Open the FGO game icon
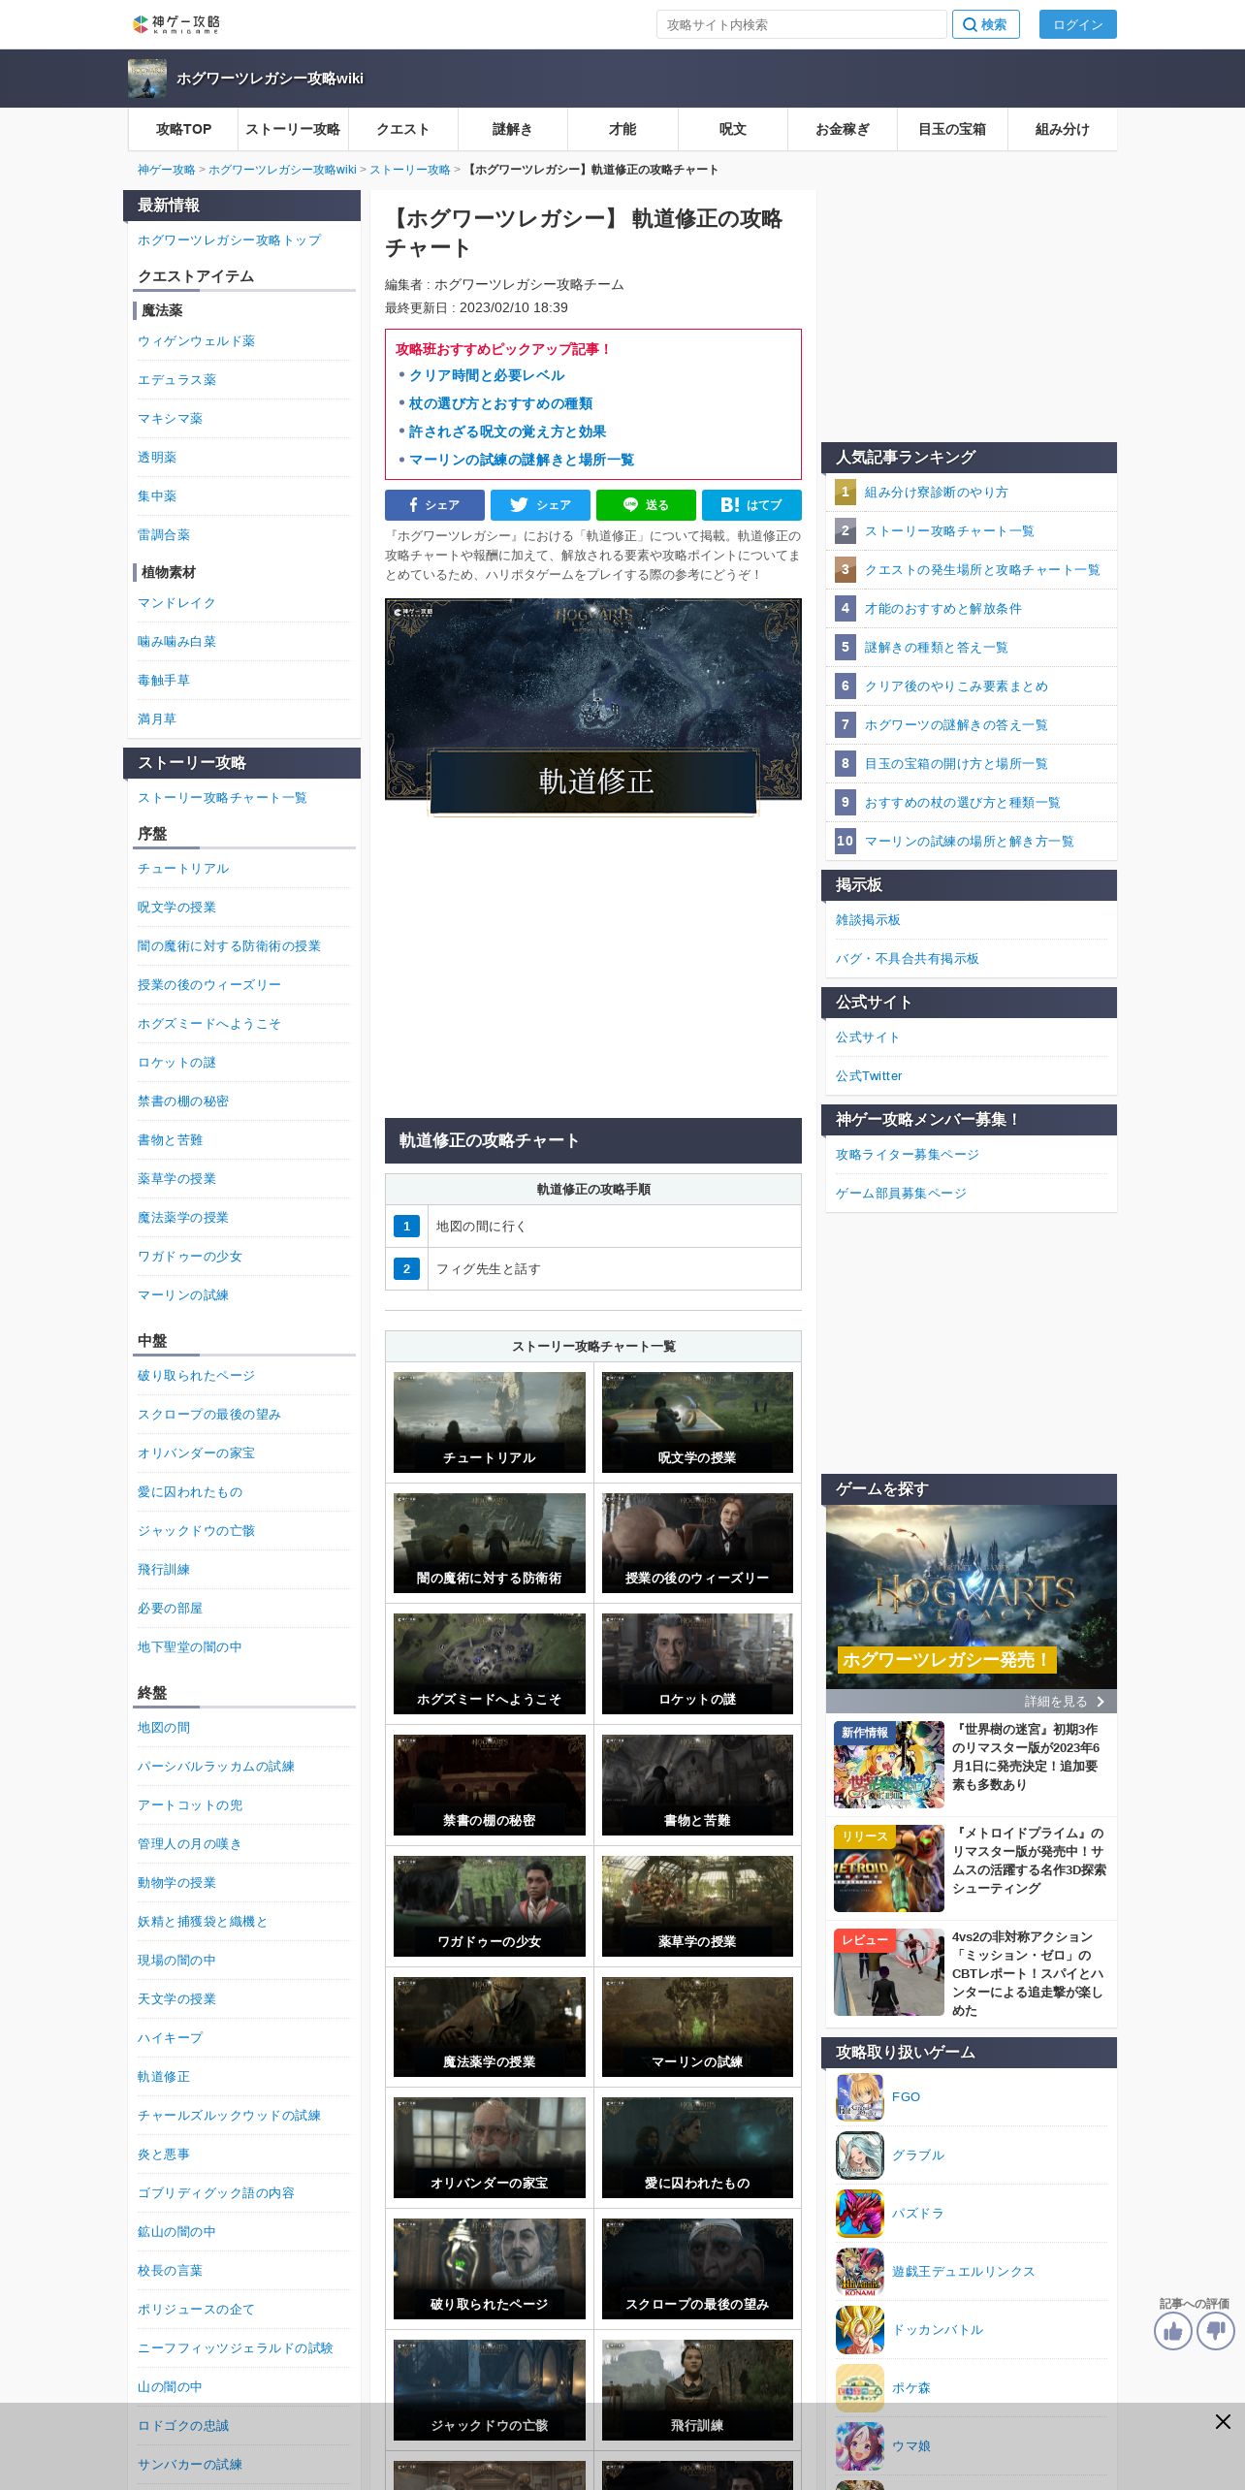The height and width of the screenshot is (2490, 1245). coord(860,2097)
